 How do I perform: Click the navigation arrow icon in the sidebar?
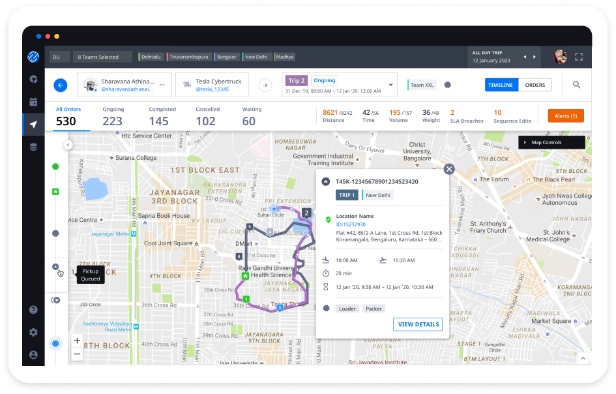33,125
